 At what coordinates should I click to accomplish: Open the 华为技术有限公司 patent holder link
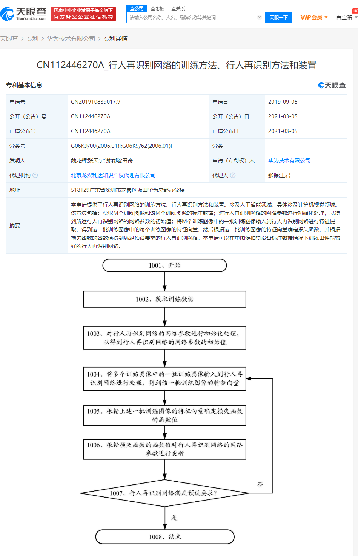(289, 160)
